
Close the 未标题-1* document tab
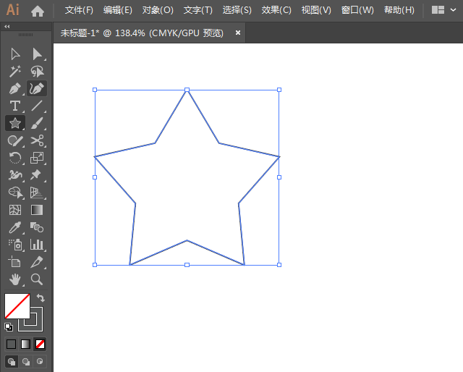point(238,33)
